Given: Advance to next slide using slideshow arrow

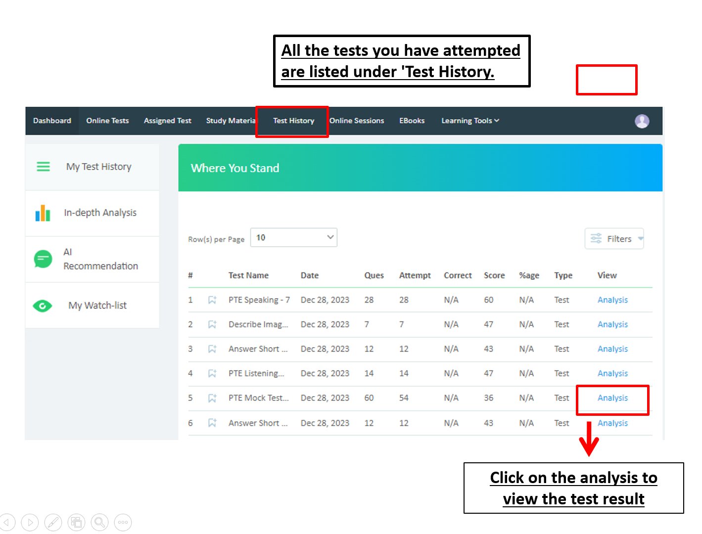Looking at the screenshot, I should click(x=30, y=522).
